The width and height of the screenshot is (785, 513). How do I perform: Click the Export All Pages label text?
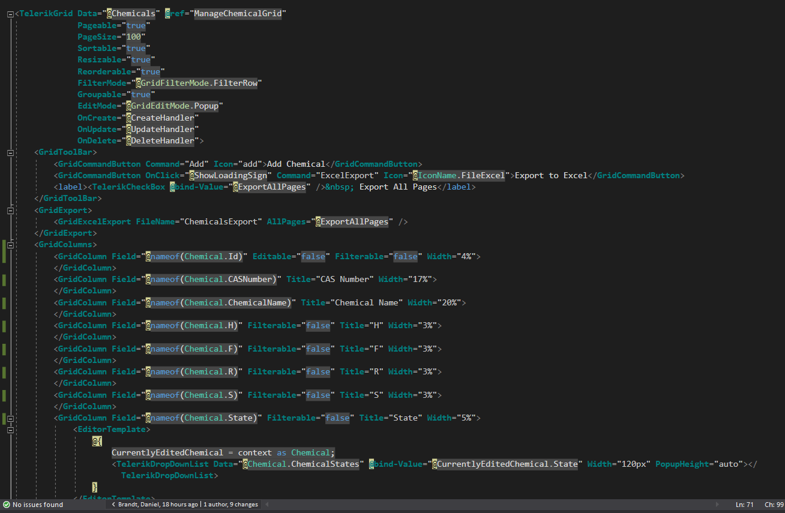tap(398, 187)
